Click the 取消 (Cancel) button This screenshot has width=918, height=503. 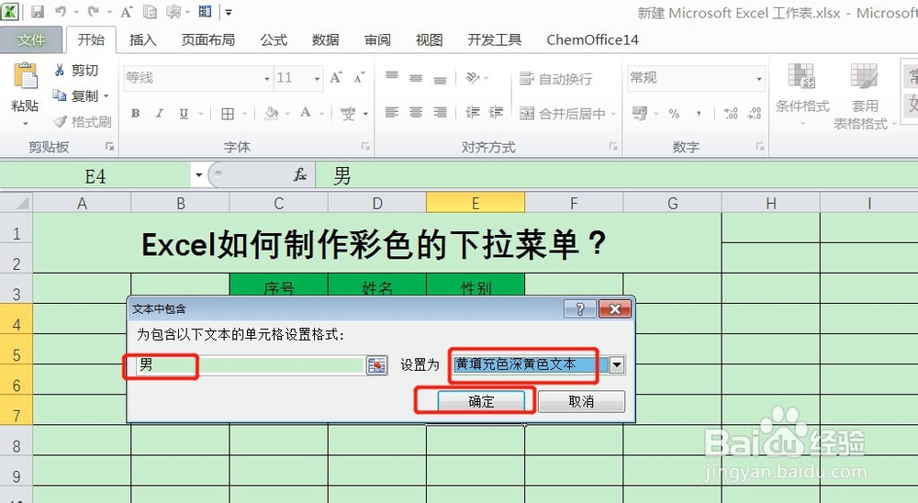(581, 401)
